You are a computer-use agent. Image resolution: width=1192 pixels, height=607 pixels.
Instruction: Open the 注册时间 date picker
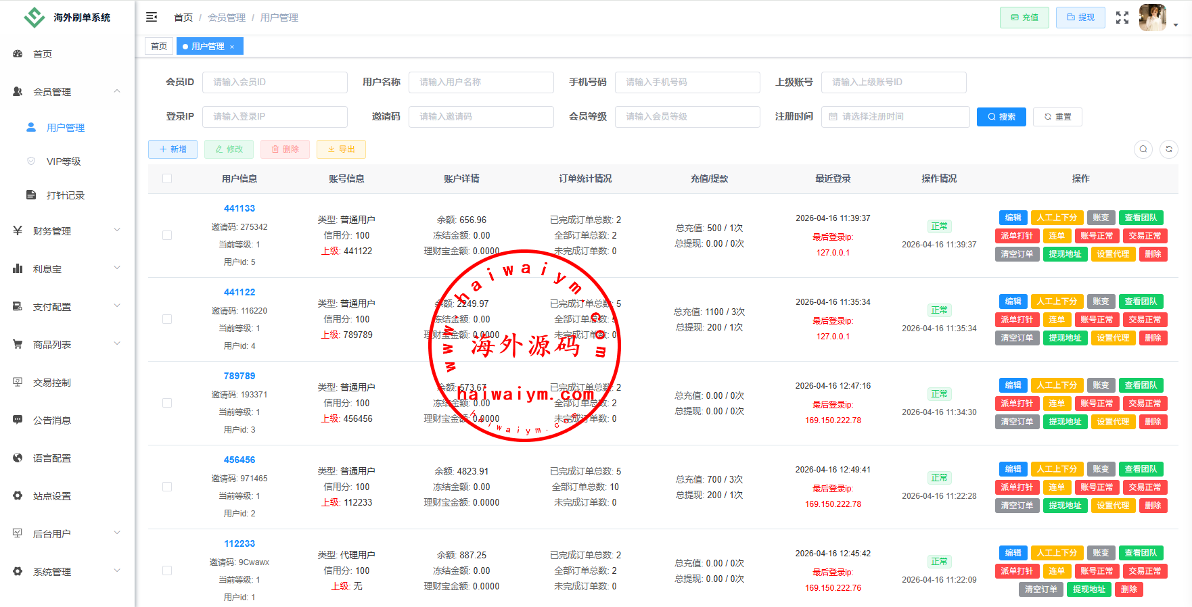click(x=895, y=117)
